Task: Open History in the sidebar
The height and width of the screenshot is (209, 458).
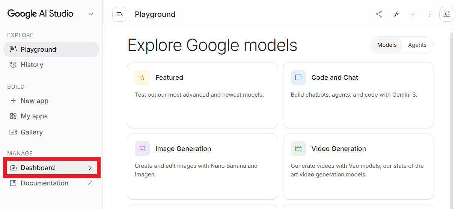Action: (51, 65)
